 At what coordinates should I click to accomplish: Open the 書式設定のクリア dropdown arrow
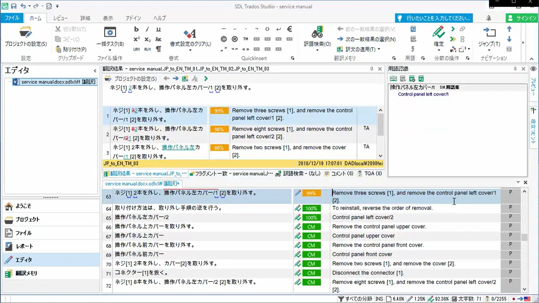(x=190, y=50)
